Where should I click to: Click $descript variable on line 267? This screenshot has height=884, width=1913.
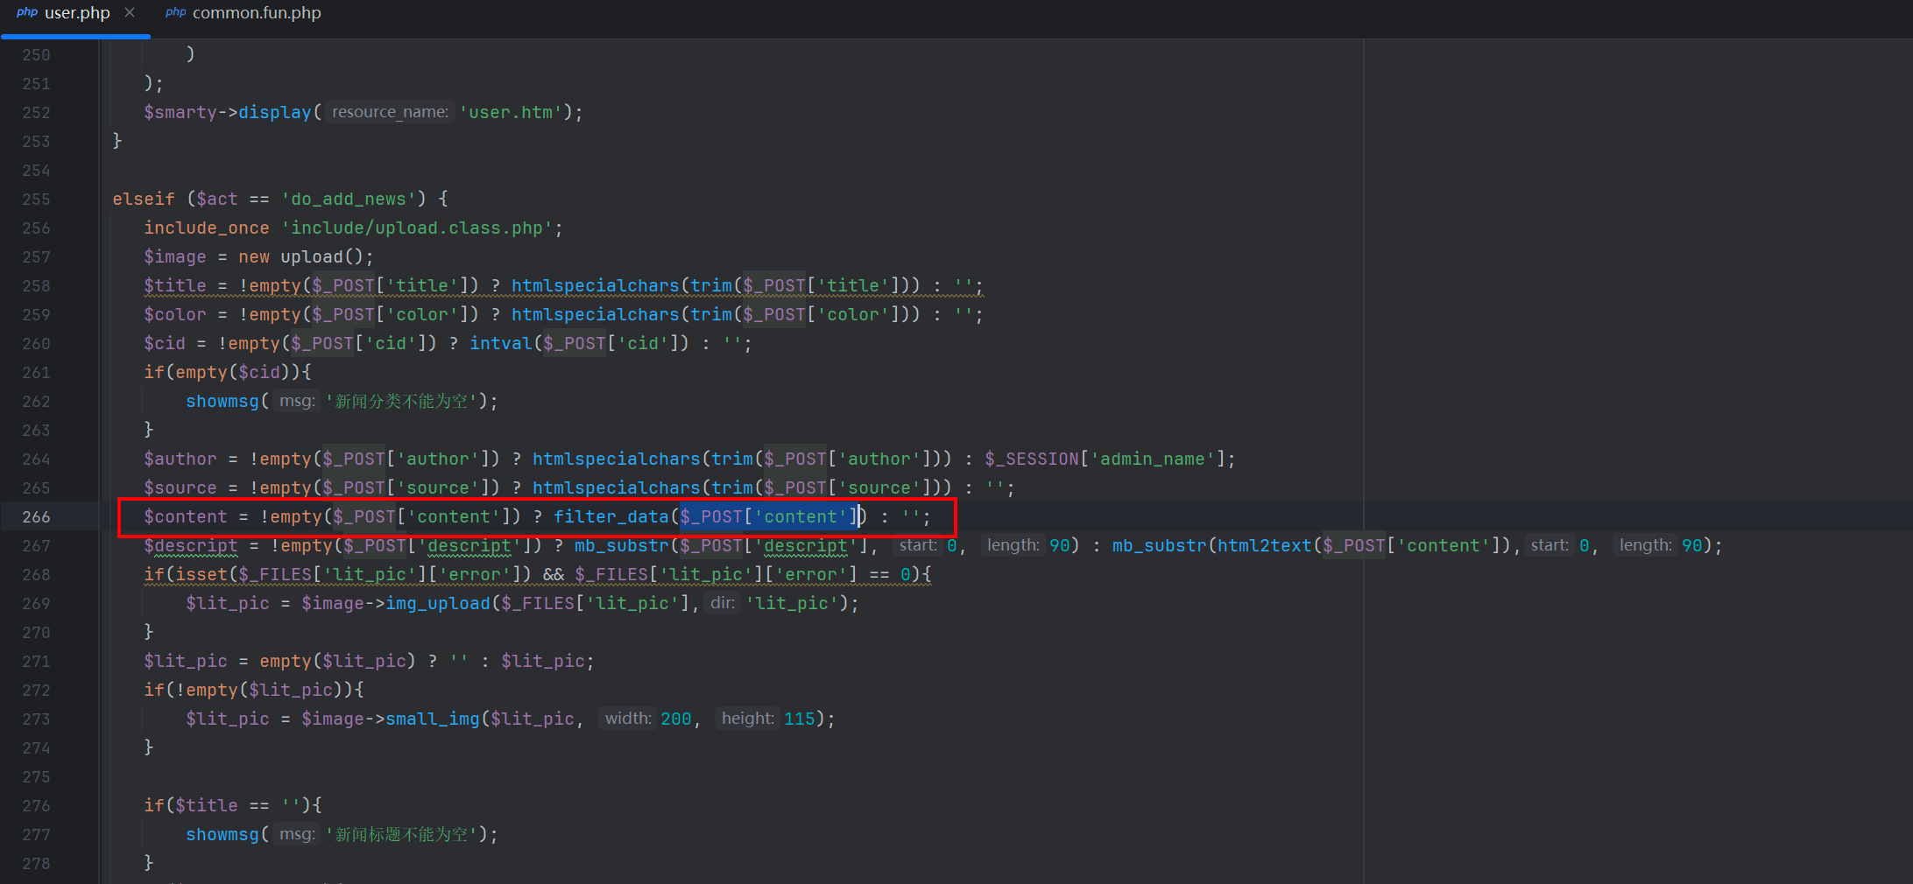[191, 546]
